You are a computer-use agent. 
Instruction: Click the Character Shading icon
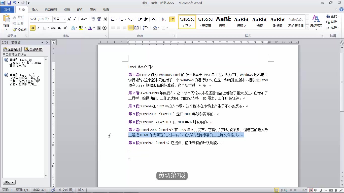click(x=99, y=28)
